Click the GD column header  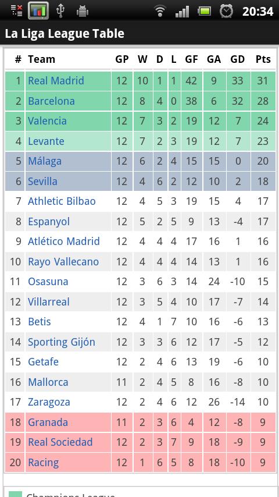pos(238,59)
